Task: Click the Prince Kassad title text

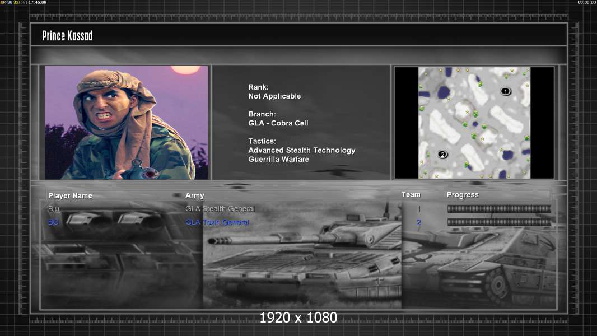Action: tap(67, 36)
